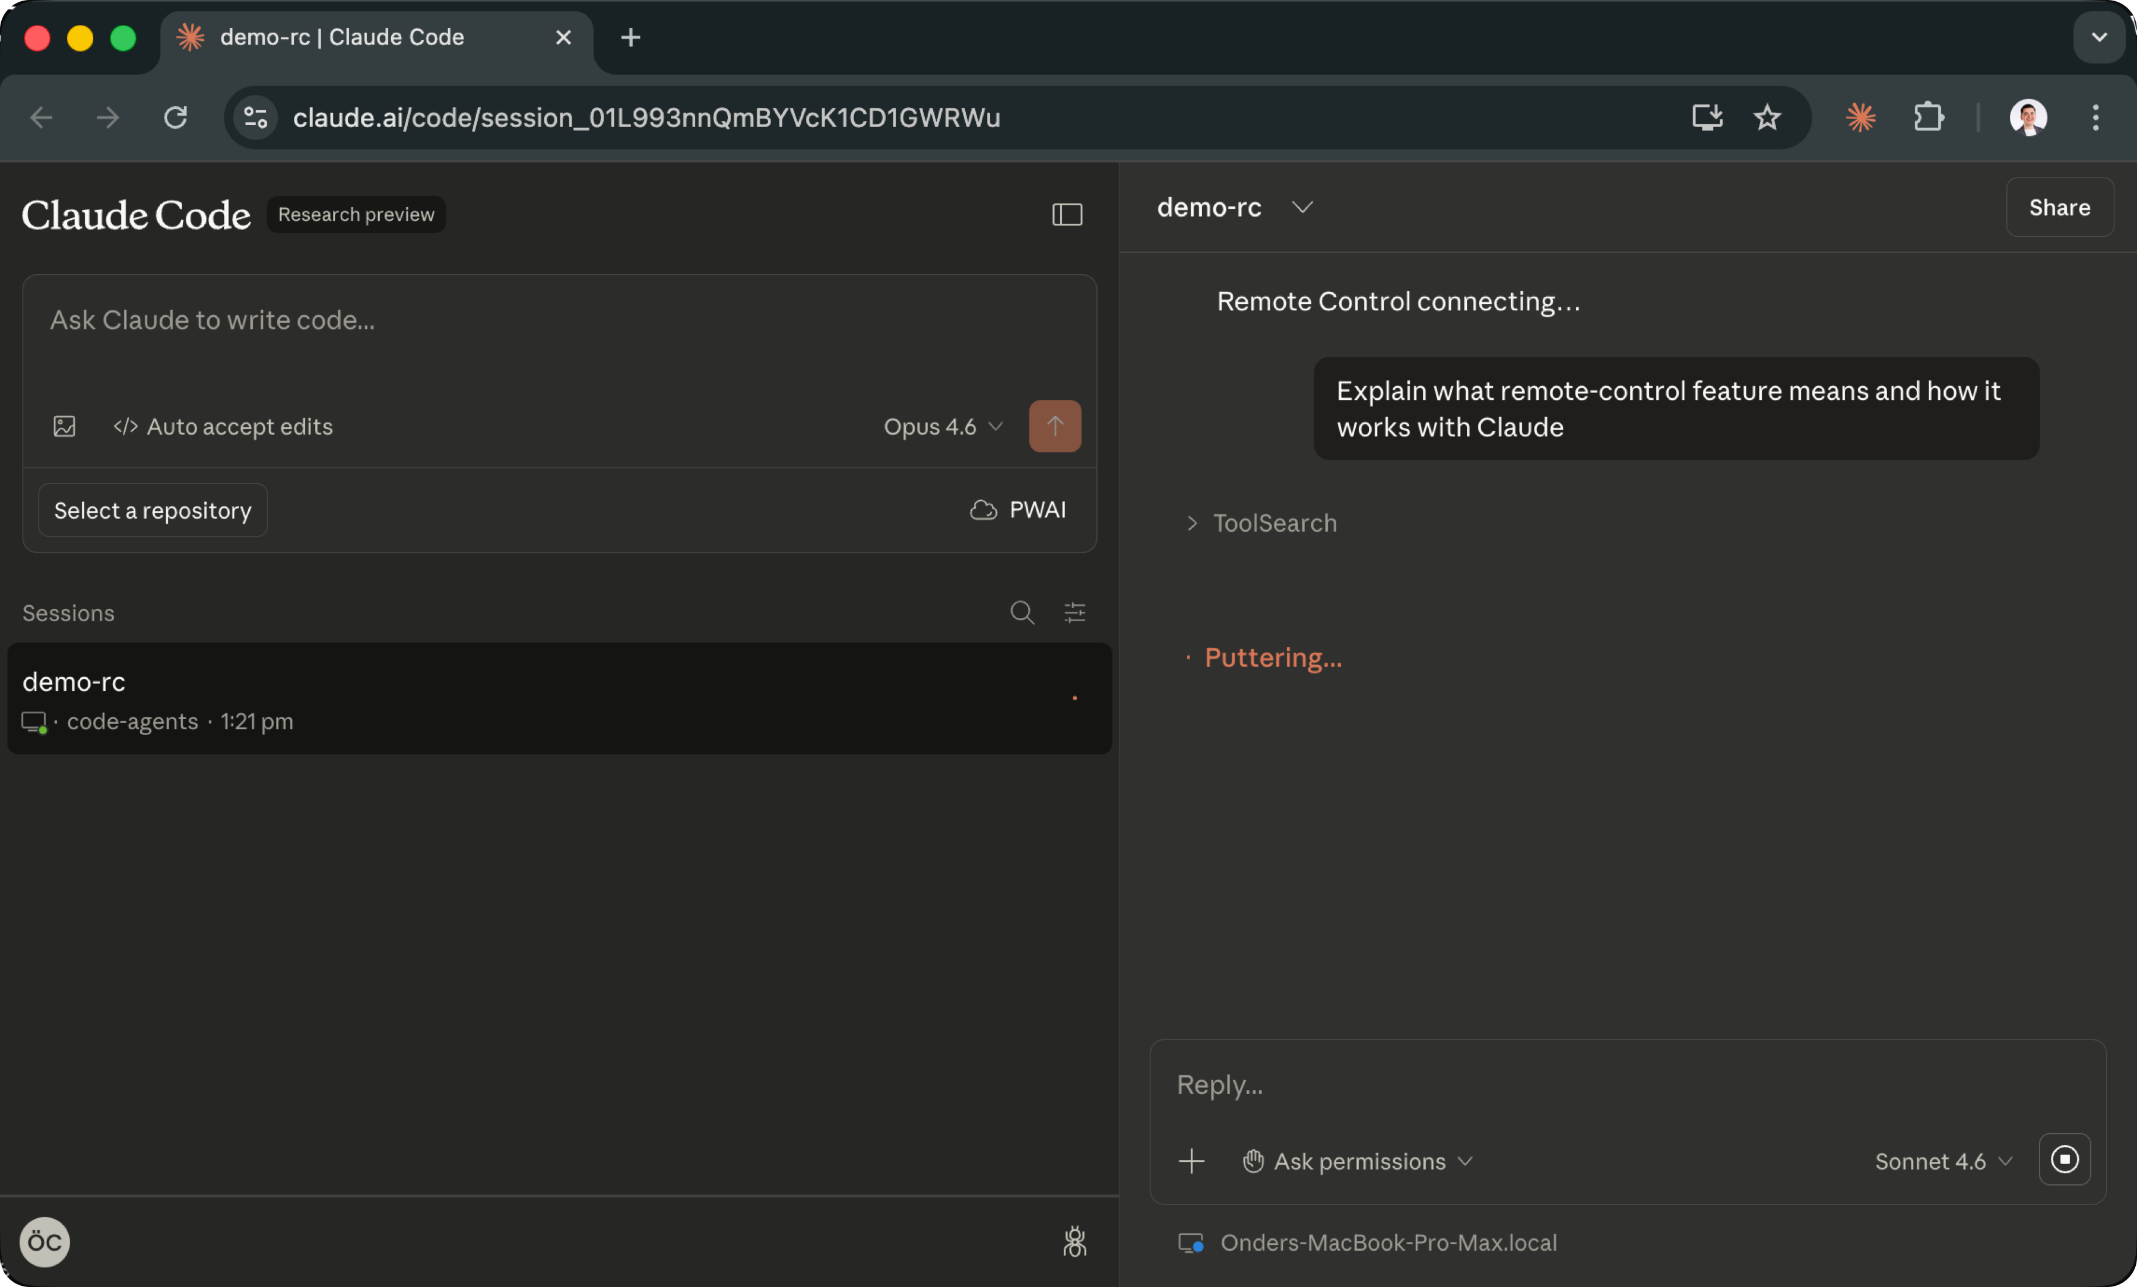The width and height of the screenshot is (2137, 1287).
Task: Switch to the demo-rc browser tab
Action: [x=347, y=37]
